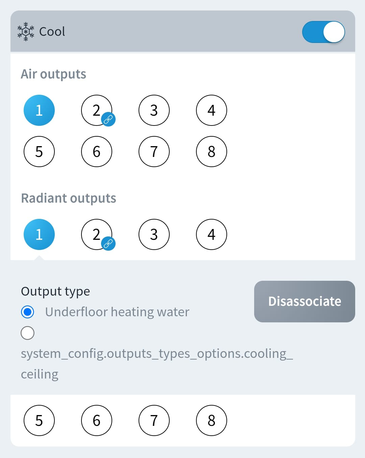
Task: Click the Underfloor heating water label
Action: 117,312
